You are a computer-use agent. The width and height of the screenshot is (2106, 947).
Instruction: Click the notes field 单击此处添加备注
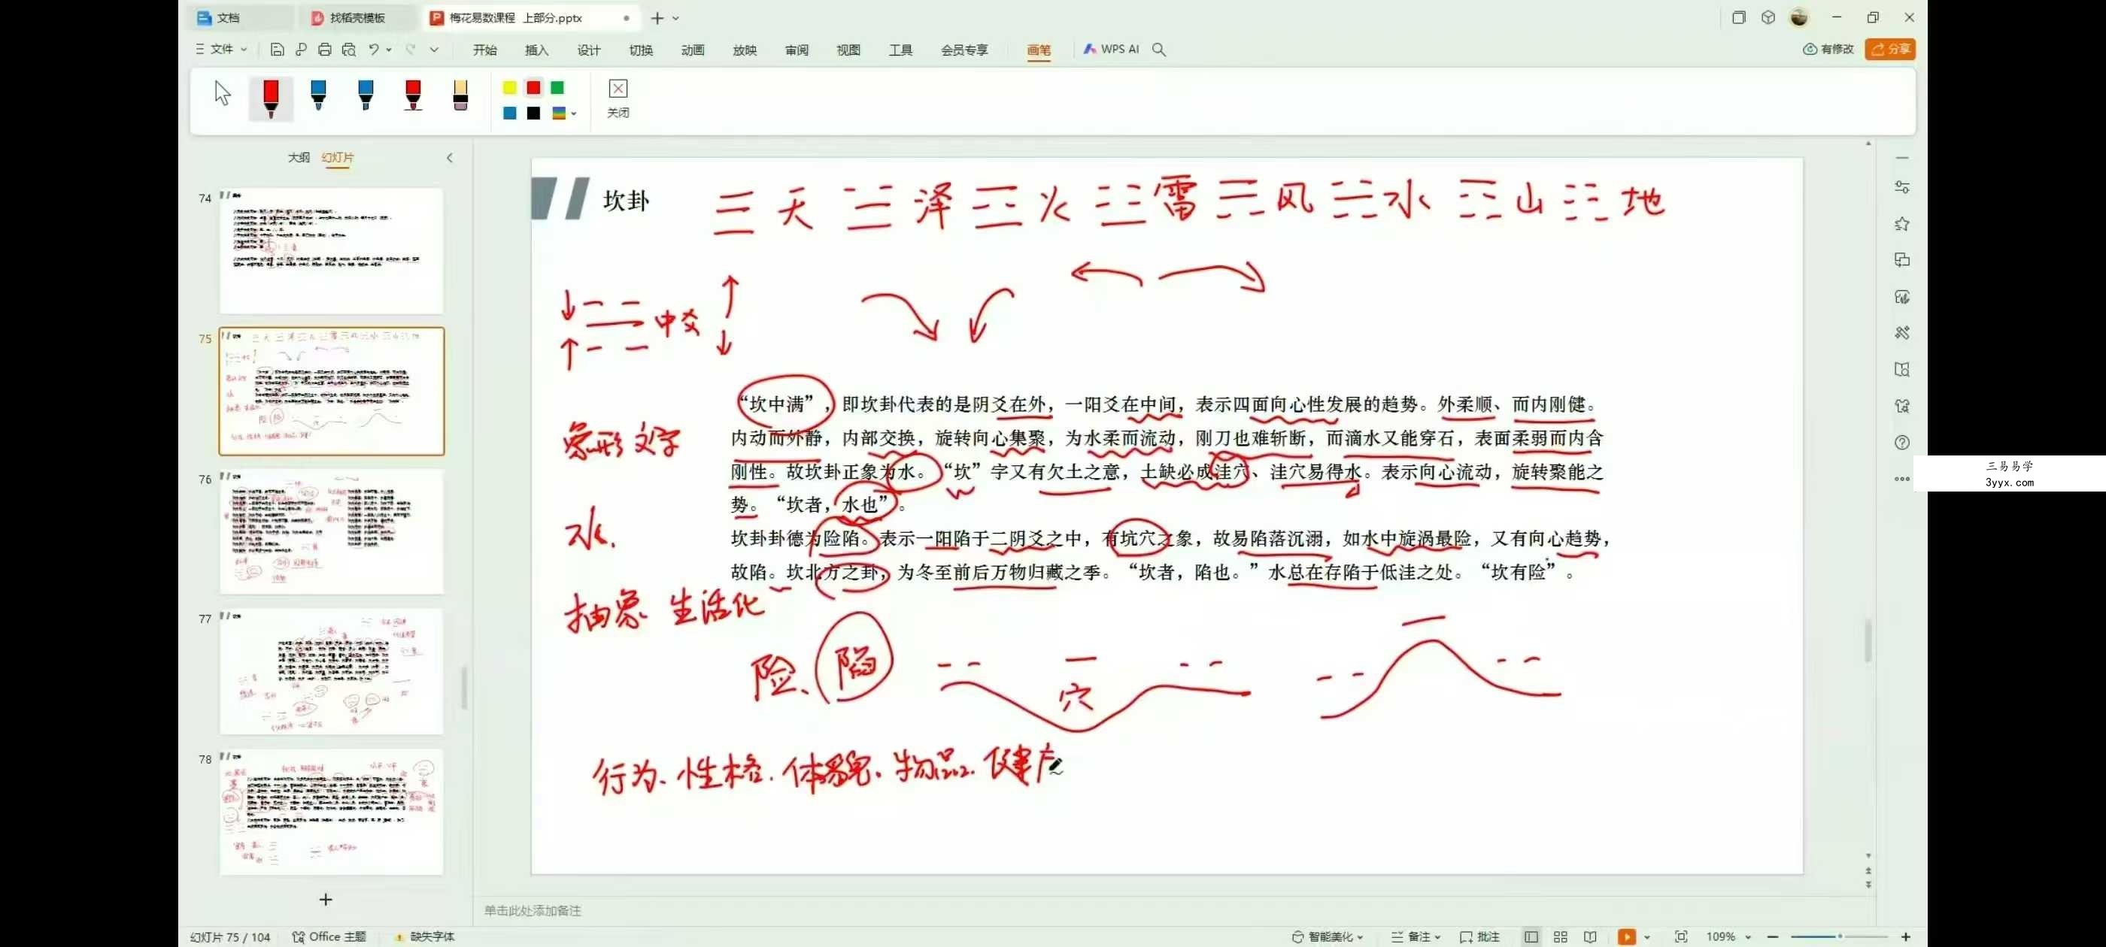[x=533, y=910]
